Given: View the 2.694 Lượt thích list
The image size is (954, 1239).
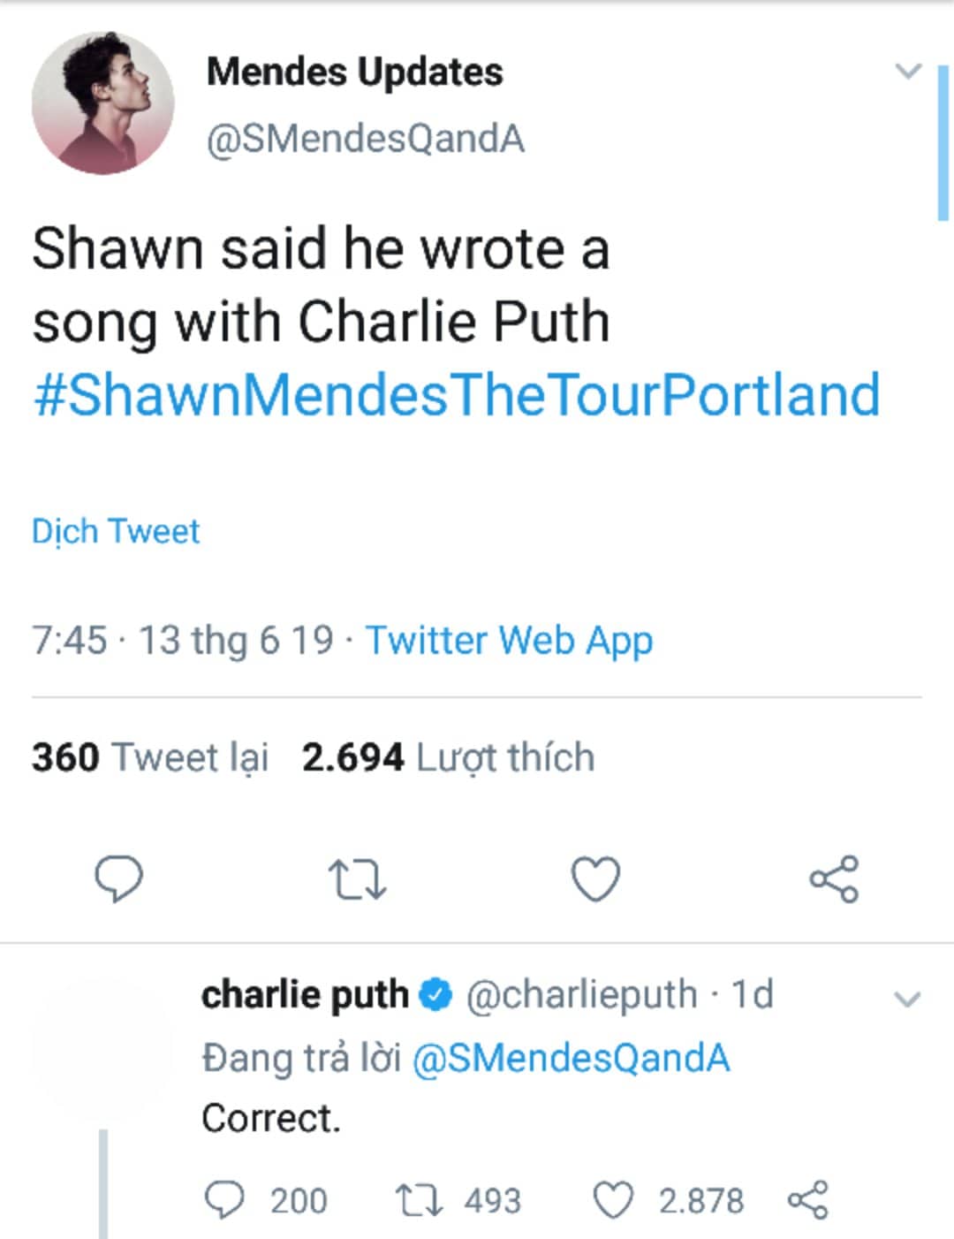Looking at the screenshot, I should (x=448, y=757).
